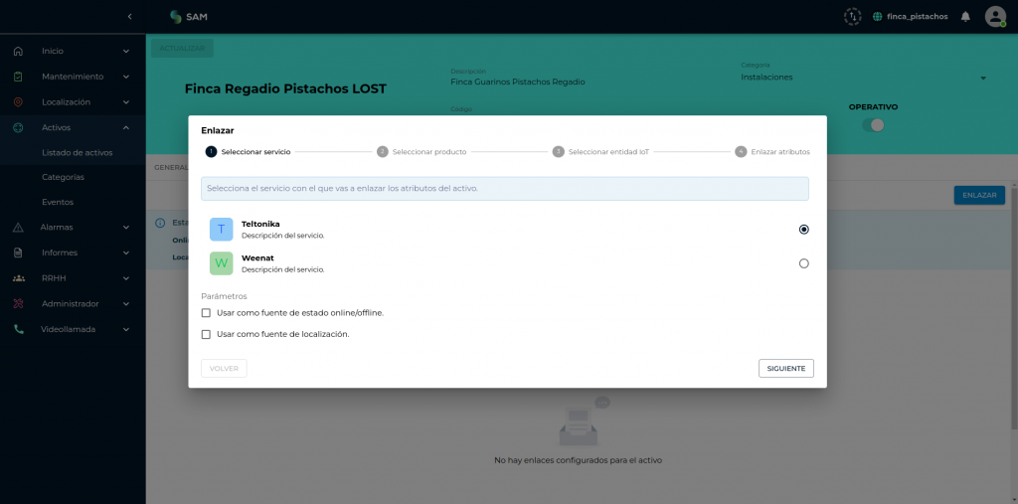
Task: Click the RRHH people icon
Action: click(x=18, y=278)
